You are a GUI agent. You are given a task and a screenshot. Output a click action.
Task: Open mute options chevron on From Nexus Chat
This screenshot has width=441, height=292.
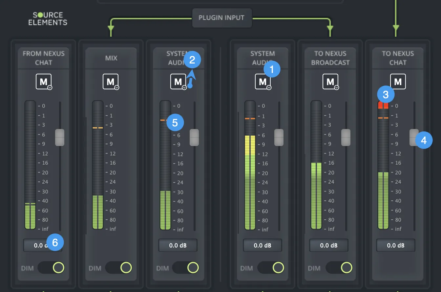[x=50, y=88]
